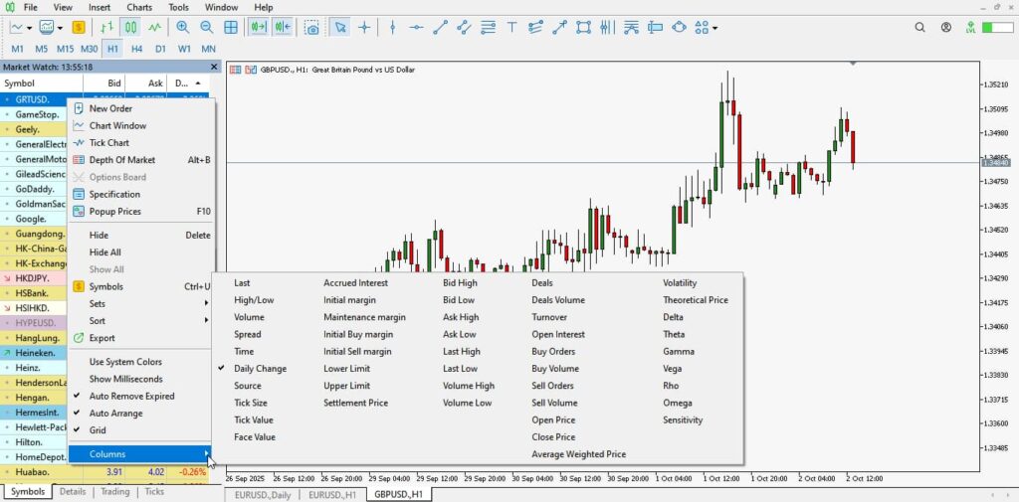This screenshot has height=502, width=1019.
Task: Open the Charts menu in menu bar
Action: (139, 7)
